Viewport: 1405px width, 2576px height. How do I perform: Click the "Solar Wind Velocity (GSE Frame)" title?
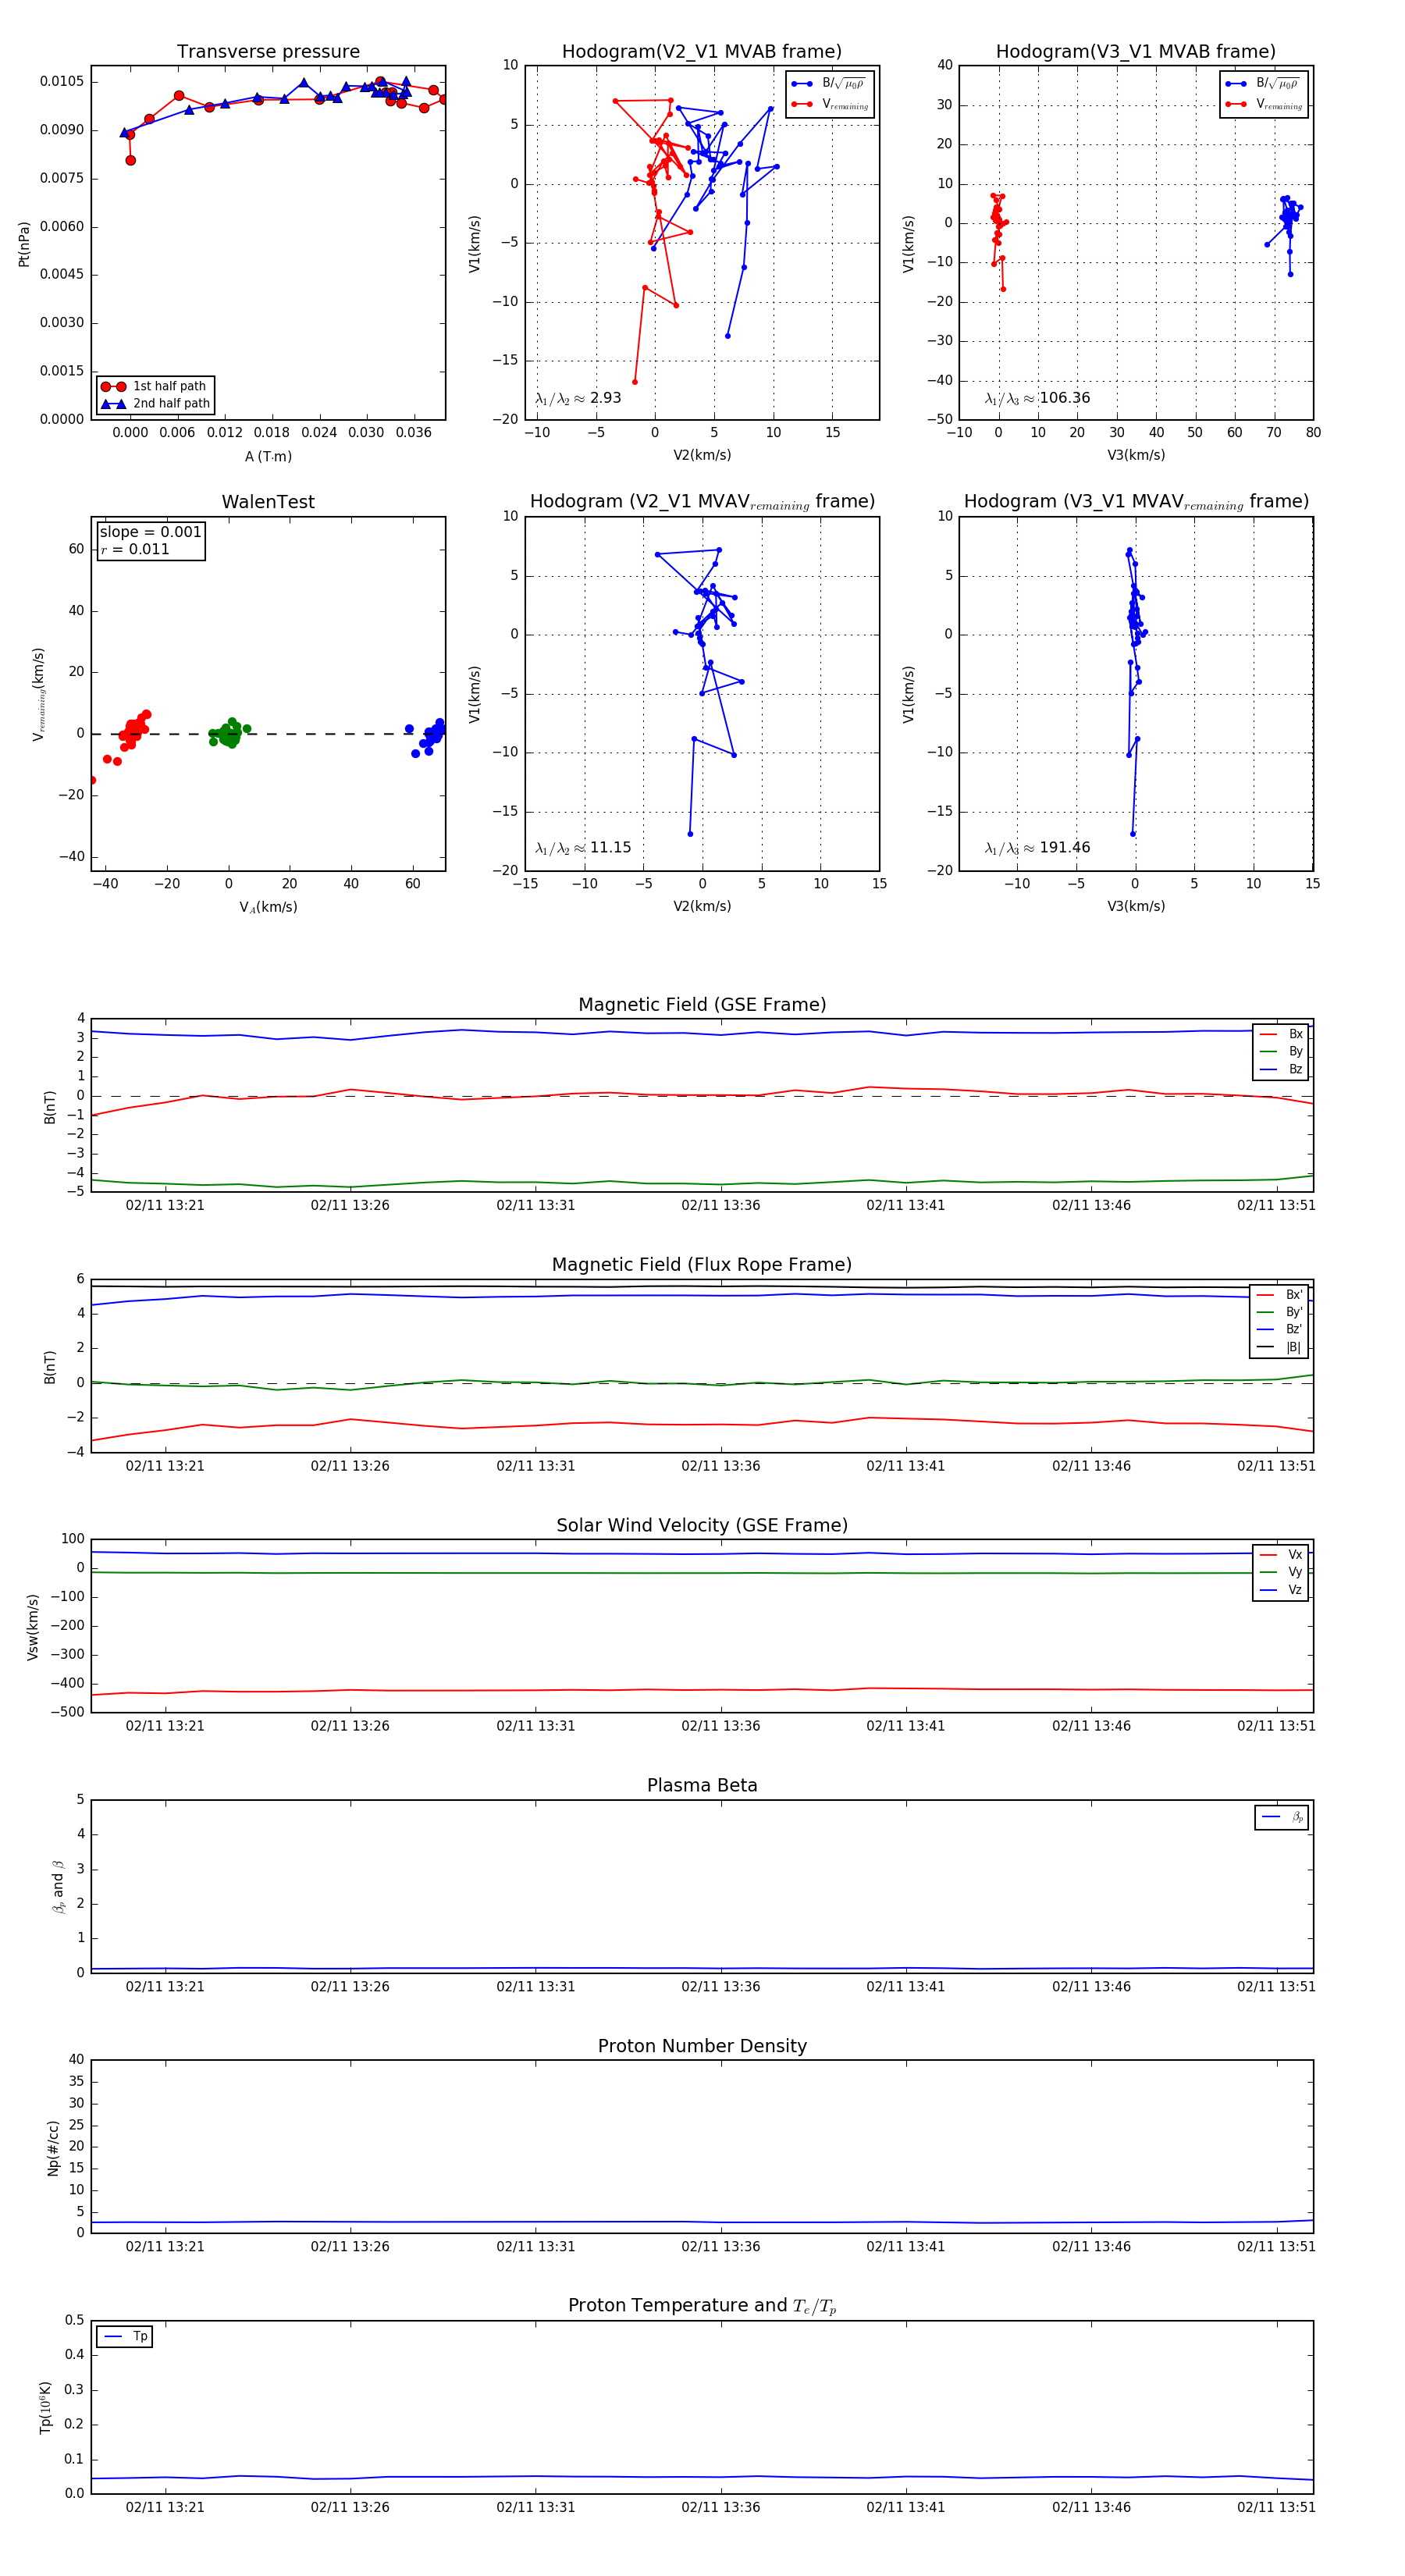point(702,1525)
